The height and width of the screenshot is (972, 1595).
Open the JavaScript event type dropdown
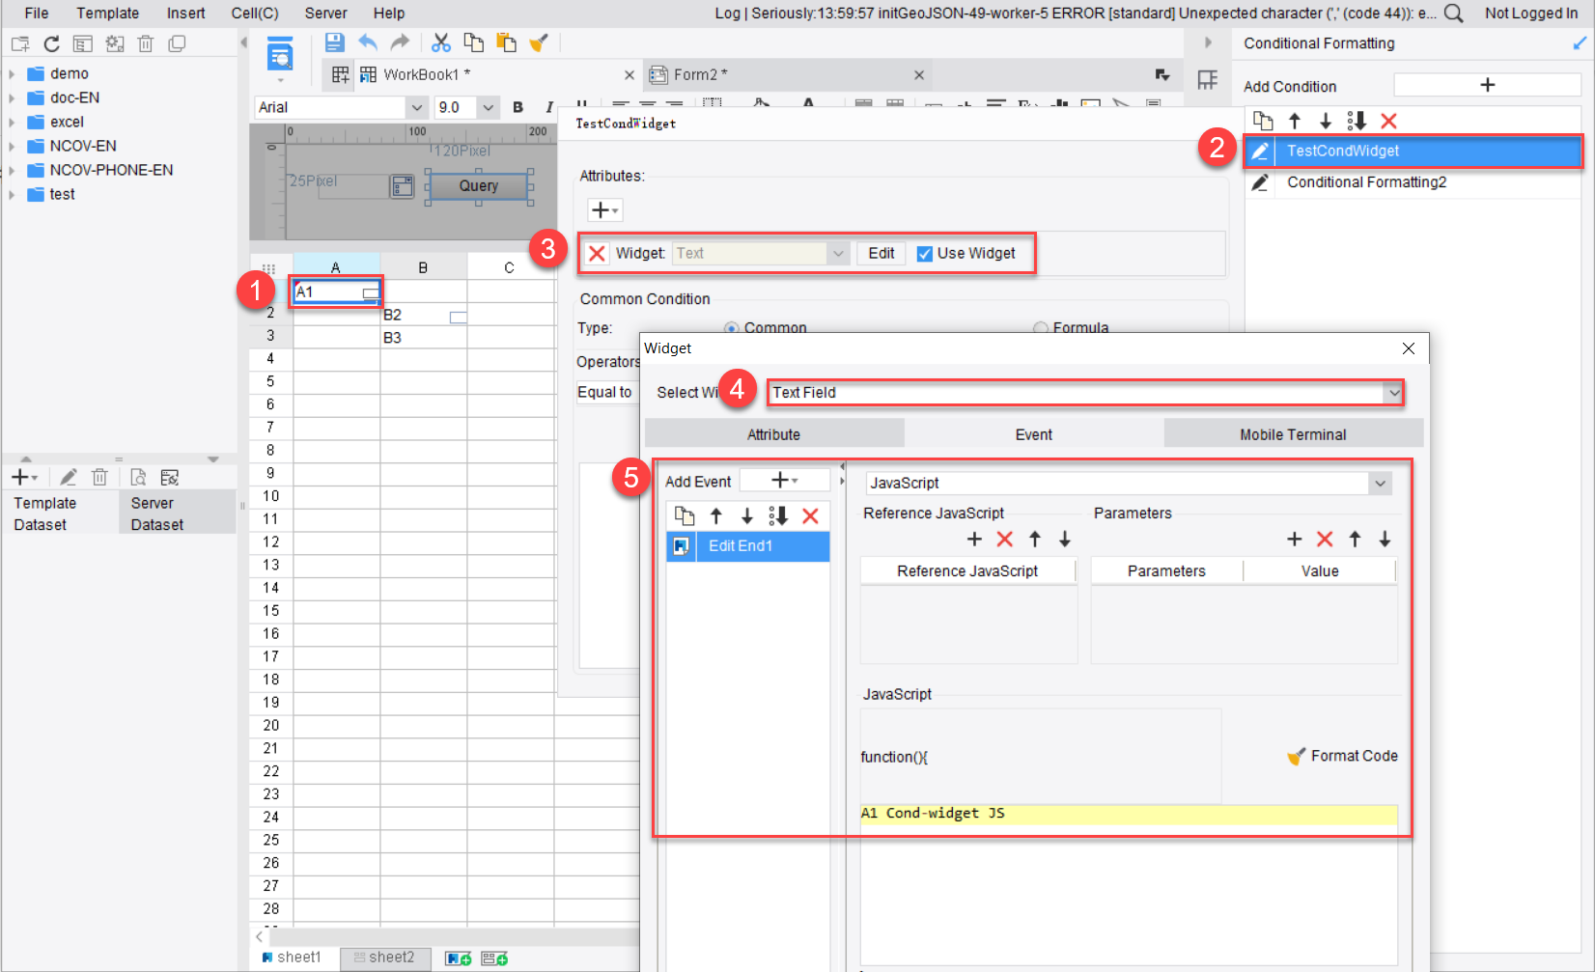(x=1381, y=483)
